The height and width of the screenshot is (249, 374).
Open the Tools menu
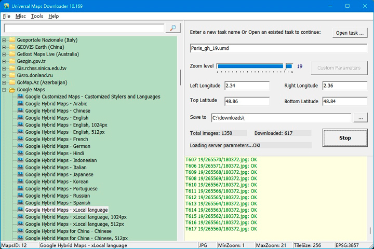(x=37, y=16)
